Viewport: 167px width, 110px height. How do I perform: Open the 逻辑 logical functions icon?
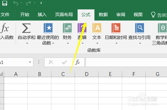coord(82,28)
